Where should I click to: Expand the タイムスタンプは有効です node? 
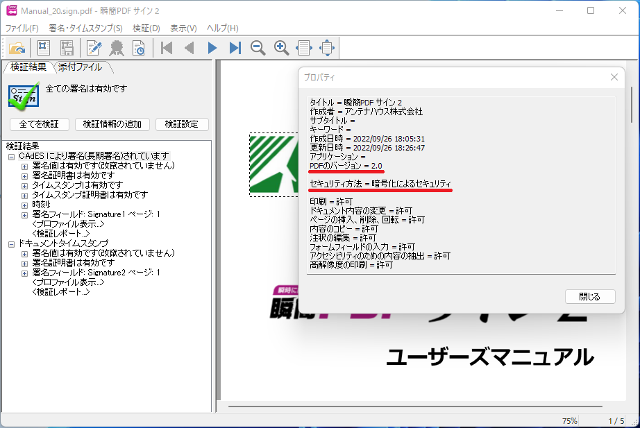pyautogui.click(x=24, y=186)
